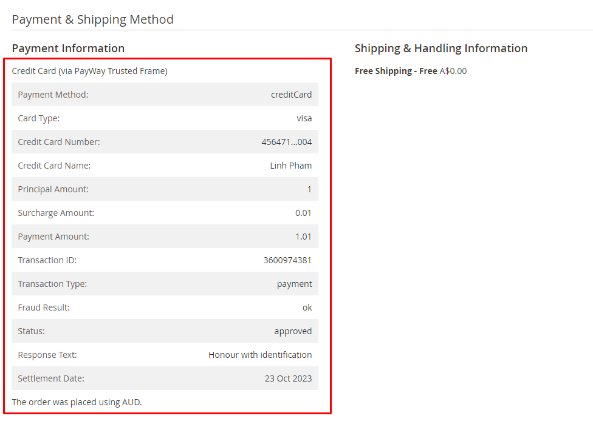Click the Free Shipping A$0.00 text
The image size is (593, 427).
411,71
